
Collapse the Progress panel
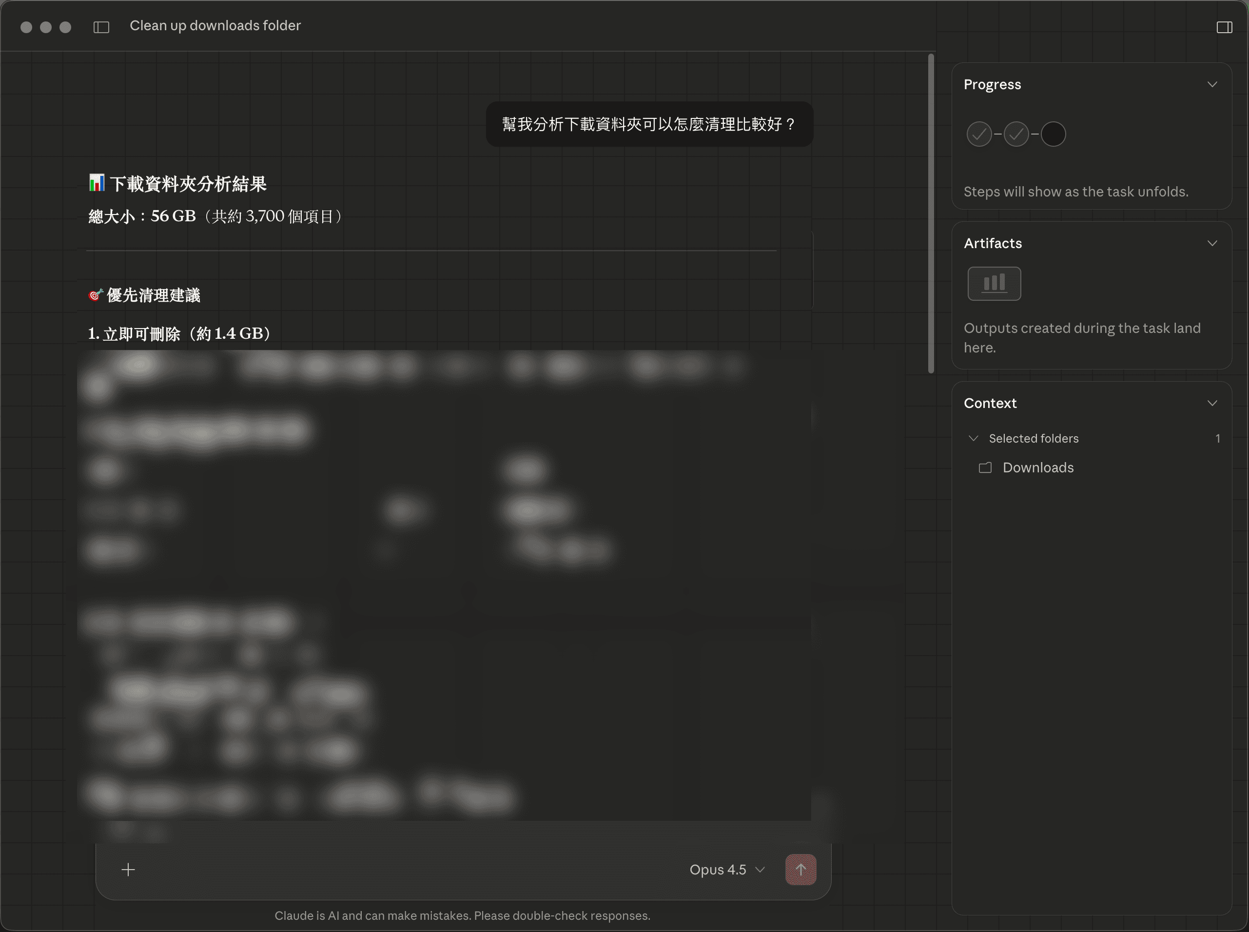point(1212,84)
